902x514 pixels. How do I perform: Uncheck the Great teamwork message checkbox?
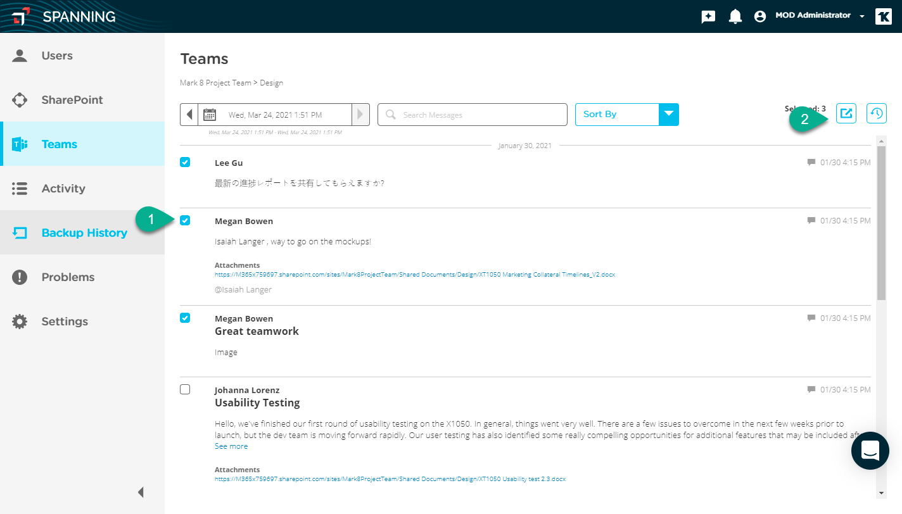185,318
